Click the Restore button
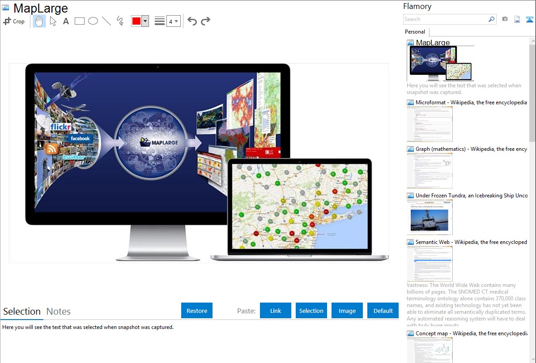536x363 pixels. click(197, 311)
